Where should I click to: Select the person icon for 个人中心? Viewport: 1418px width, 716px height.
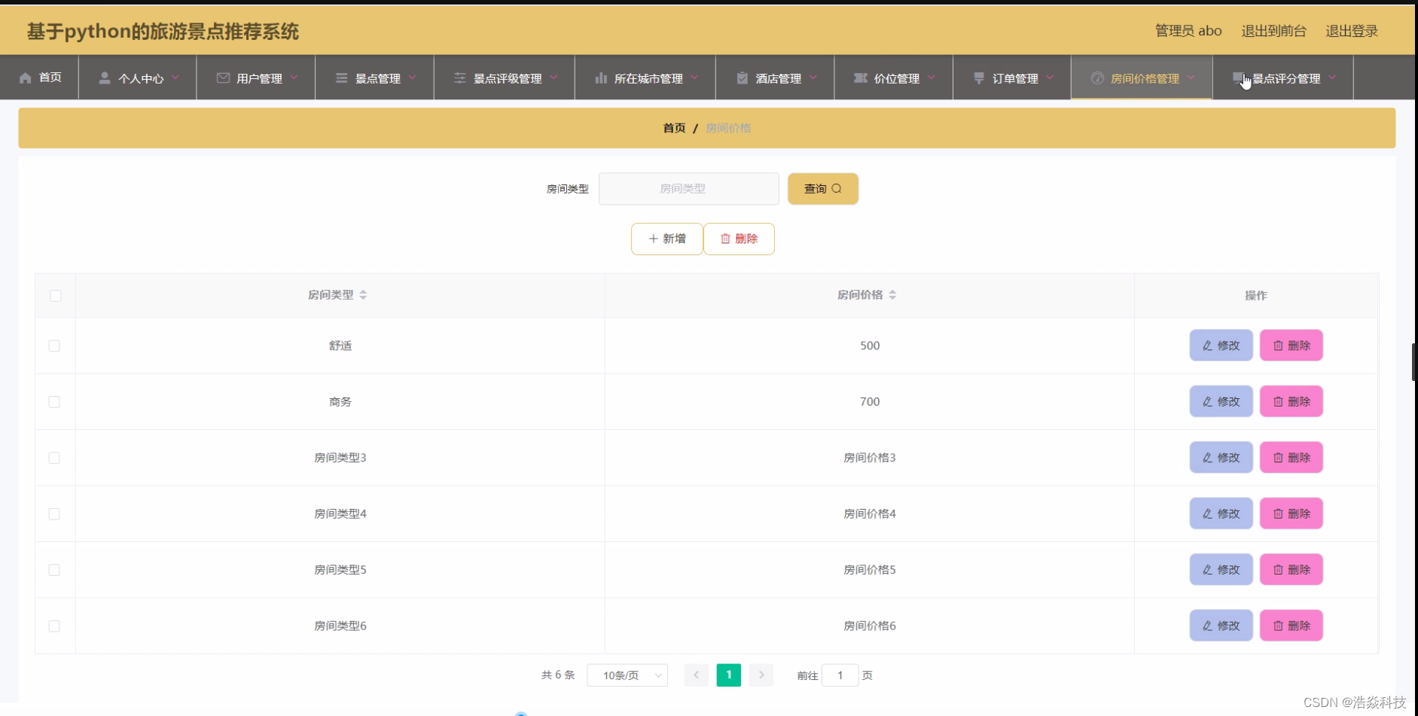pyautogui.click(x=105, y=78)
